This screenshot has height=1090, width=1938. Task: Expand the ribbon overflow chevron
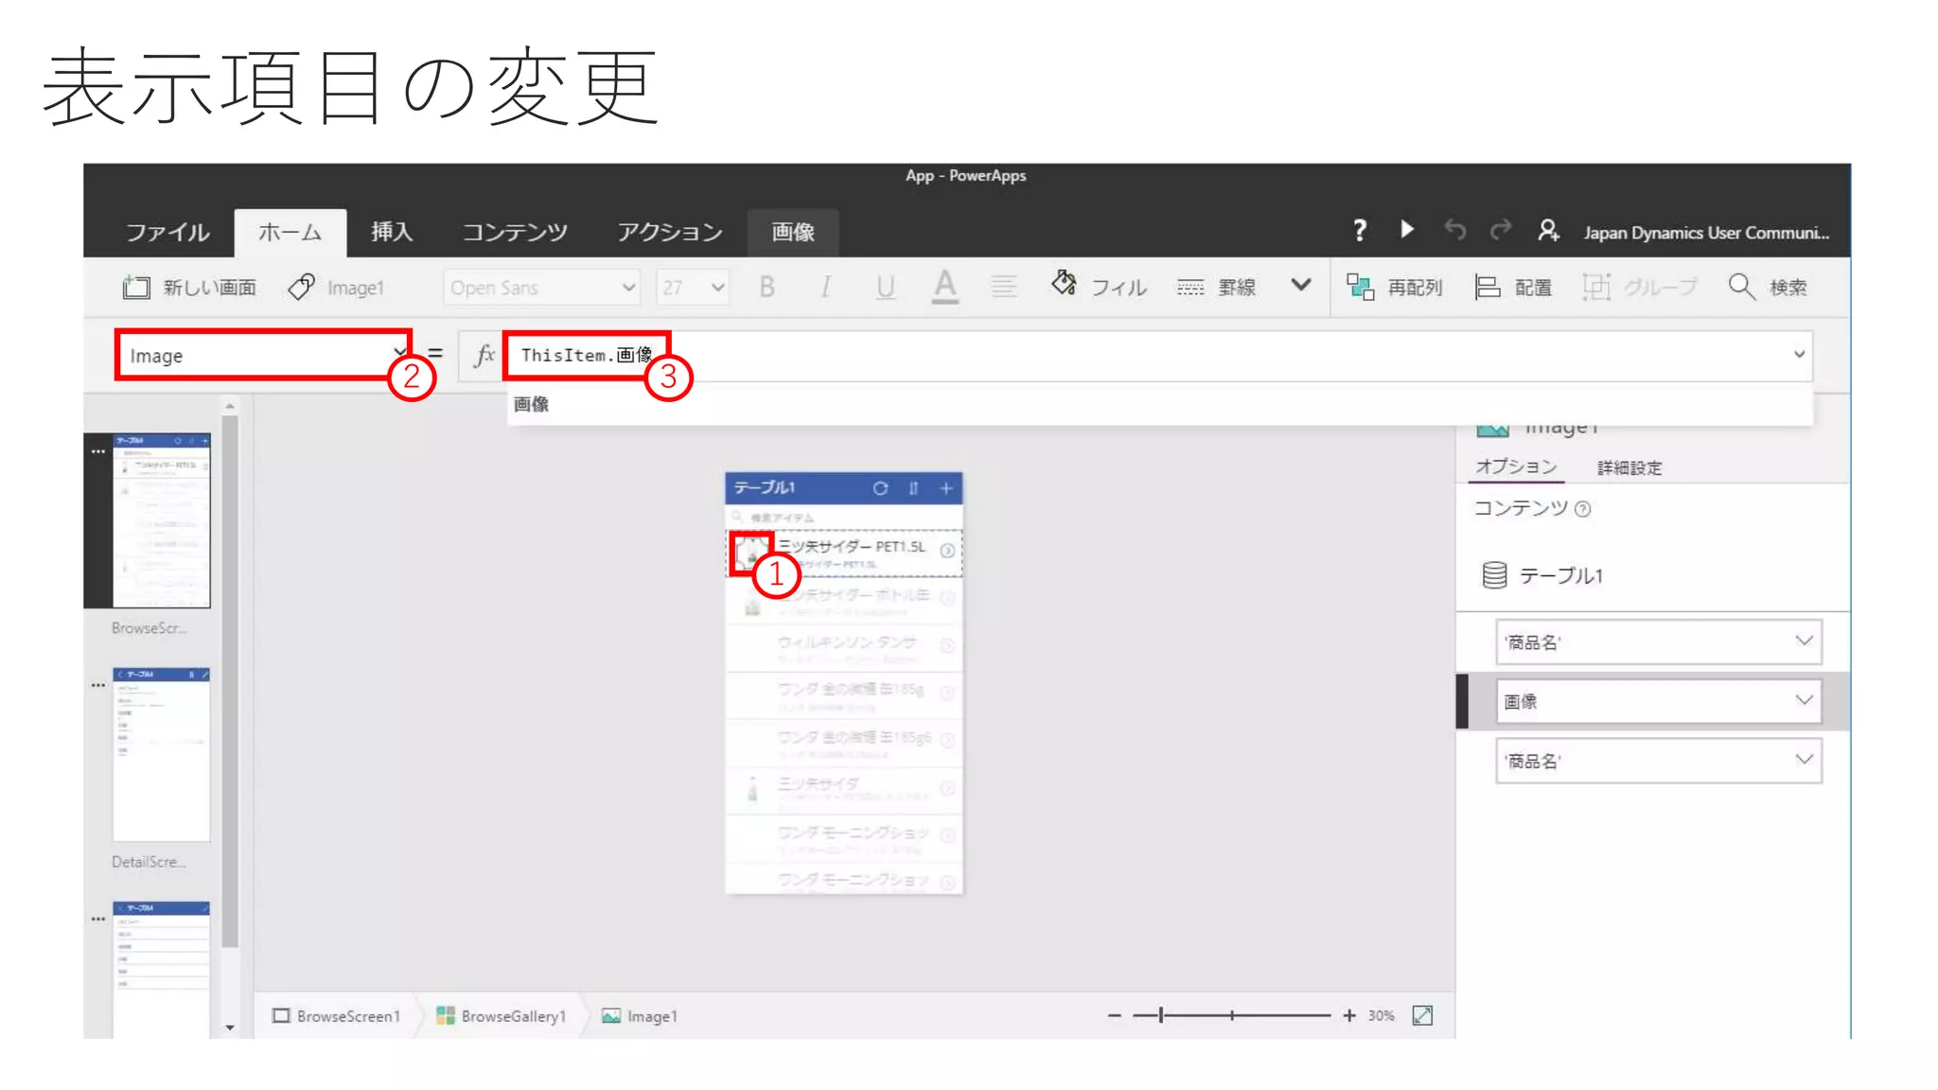(1301, 285)
